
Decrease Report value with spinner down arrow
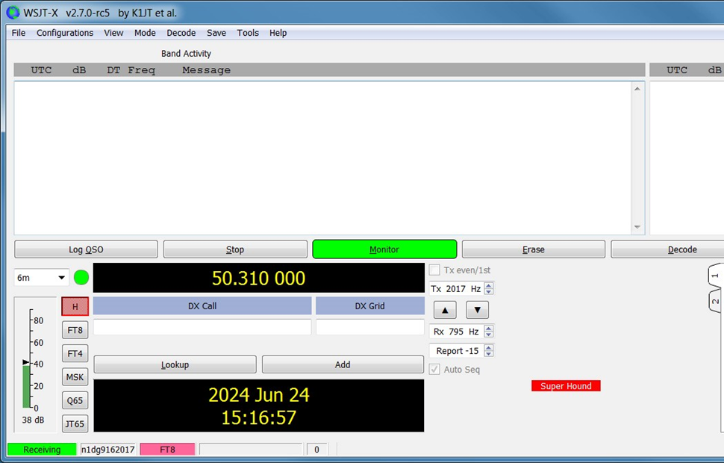[489, 354]
